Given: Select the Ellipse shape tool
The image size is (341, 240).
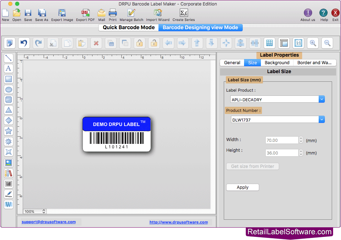Looking at the screenshot, I should [x=9, y=89].
